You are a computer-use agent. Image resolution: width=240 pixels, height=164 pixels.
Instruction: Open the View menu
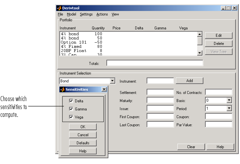coord(115,14)
